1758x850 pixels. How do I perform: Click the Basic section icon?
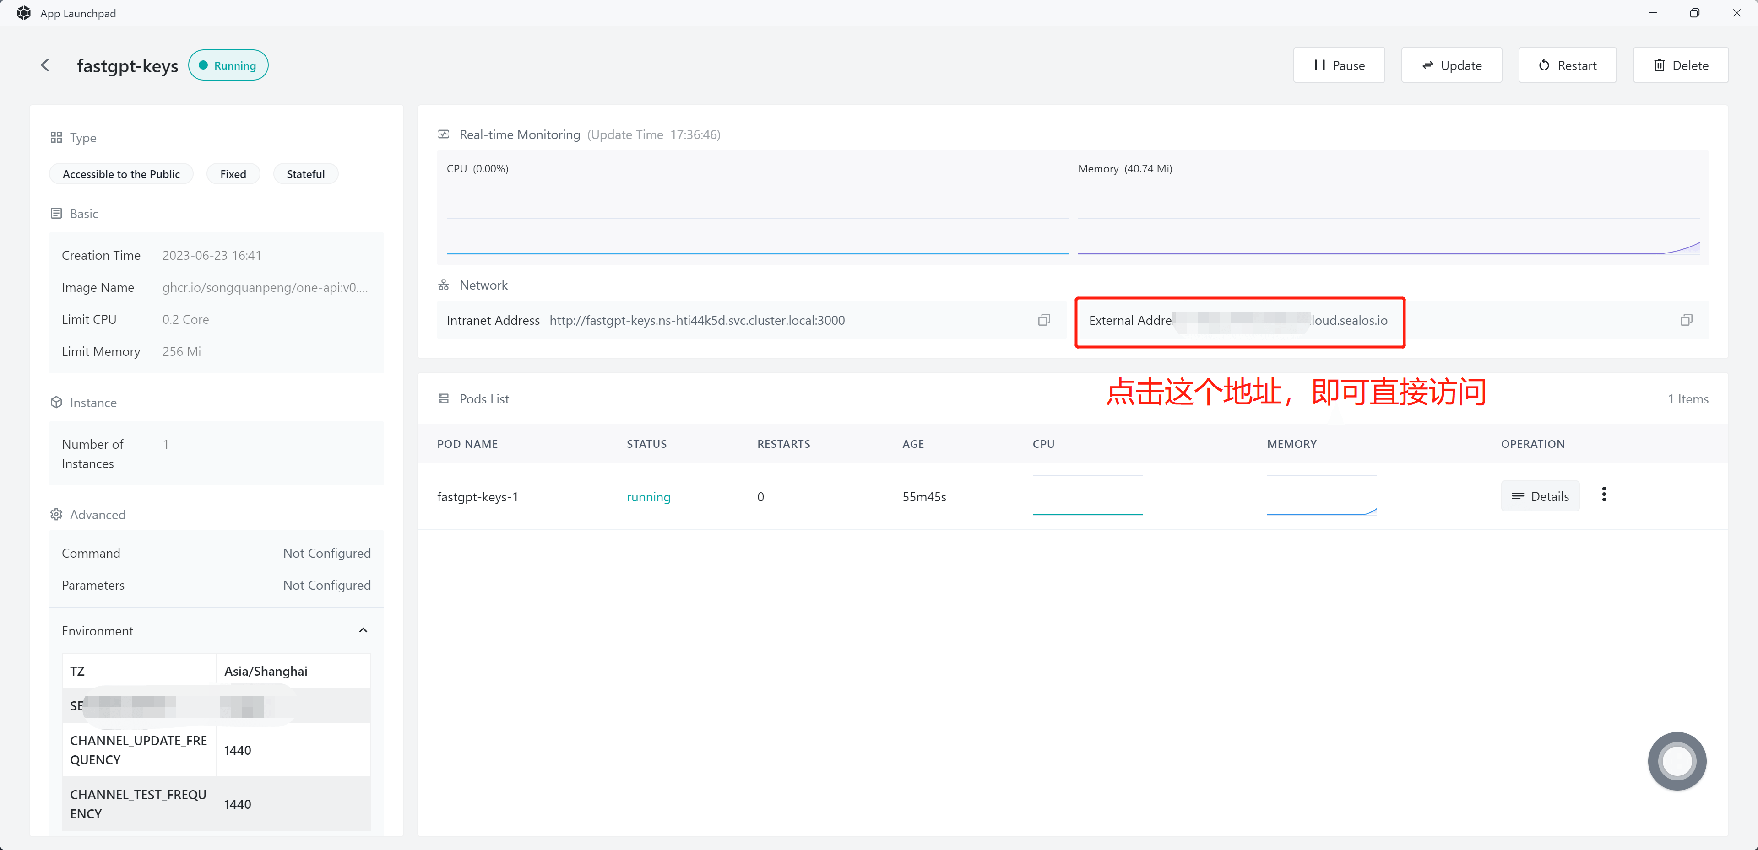click(x=56, y=213)
